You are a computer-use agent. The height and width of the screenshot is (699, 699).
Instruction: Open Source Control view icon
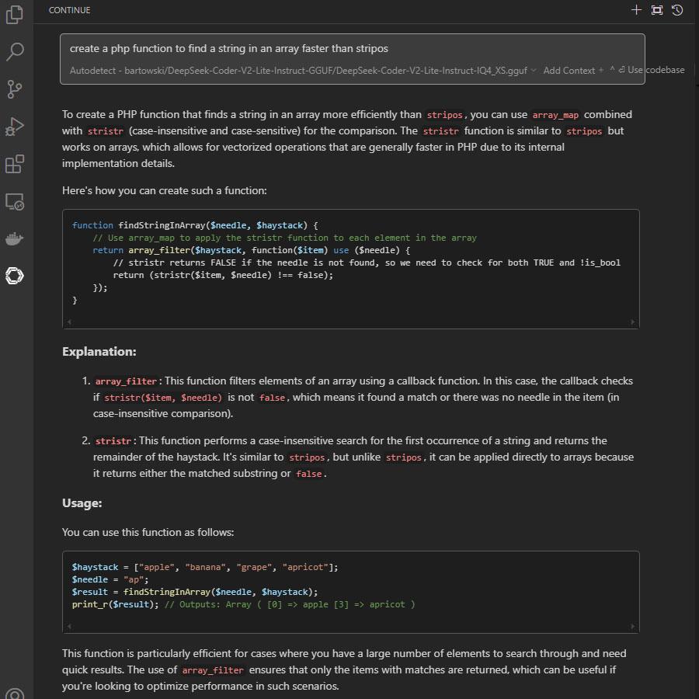[15, 89]
